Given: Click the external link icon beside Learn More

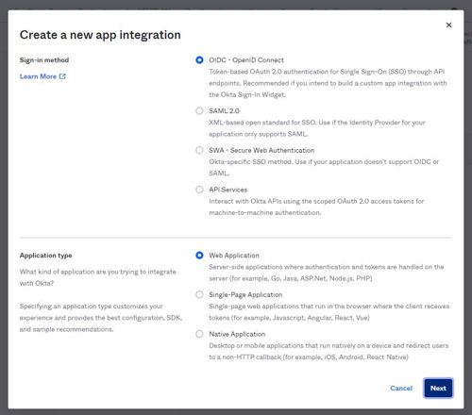Looking at the screenshot, I should click(62, 76).
